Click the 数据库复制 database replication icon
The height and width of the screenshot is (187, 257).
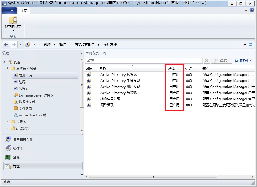[16, 102]
